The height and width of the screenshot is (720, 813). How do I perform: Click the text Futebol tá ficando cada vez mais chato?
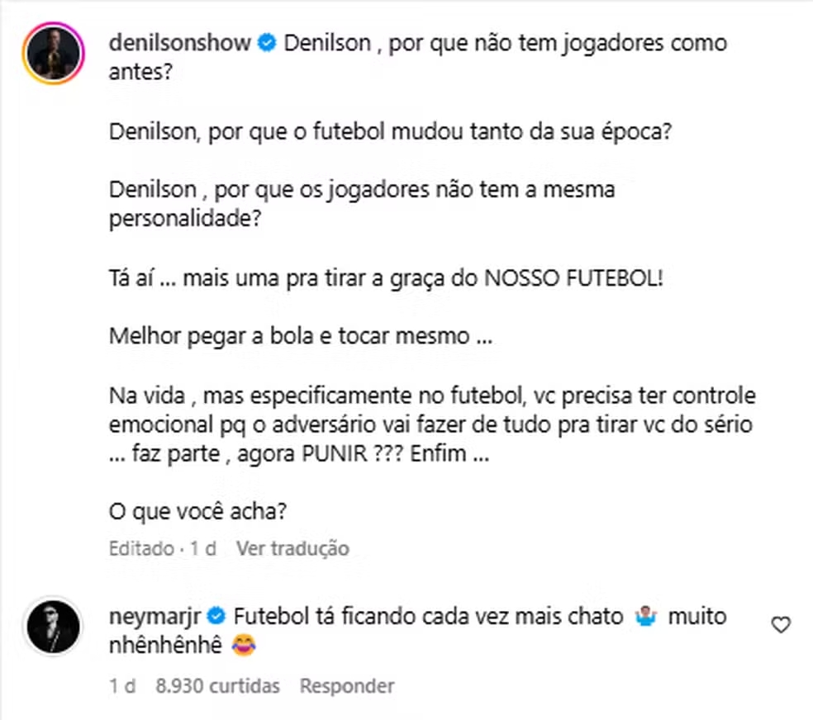(428, 617)
